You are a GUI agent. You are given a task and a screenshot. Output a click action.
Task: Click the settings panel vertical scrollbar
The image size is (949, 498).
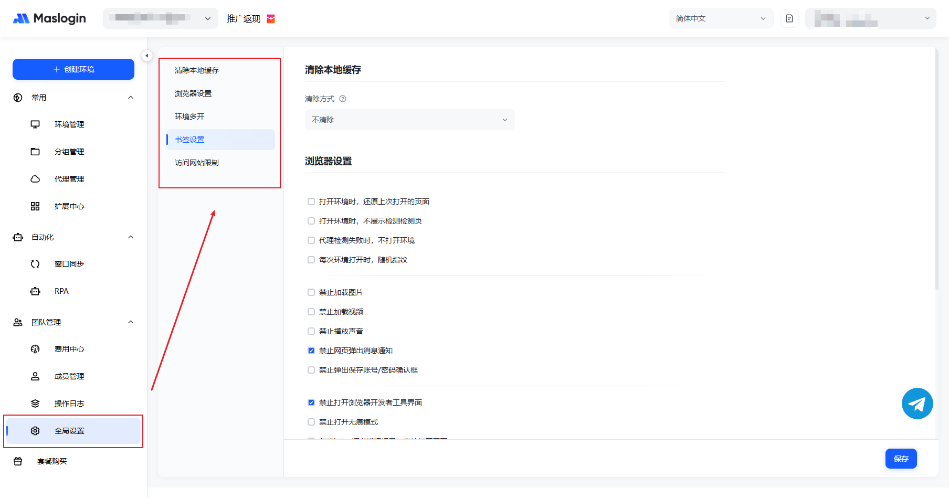936,168
